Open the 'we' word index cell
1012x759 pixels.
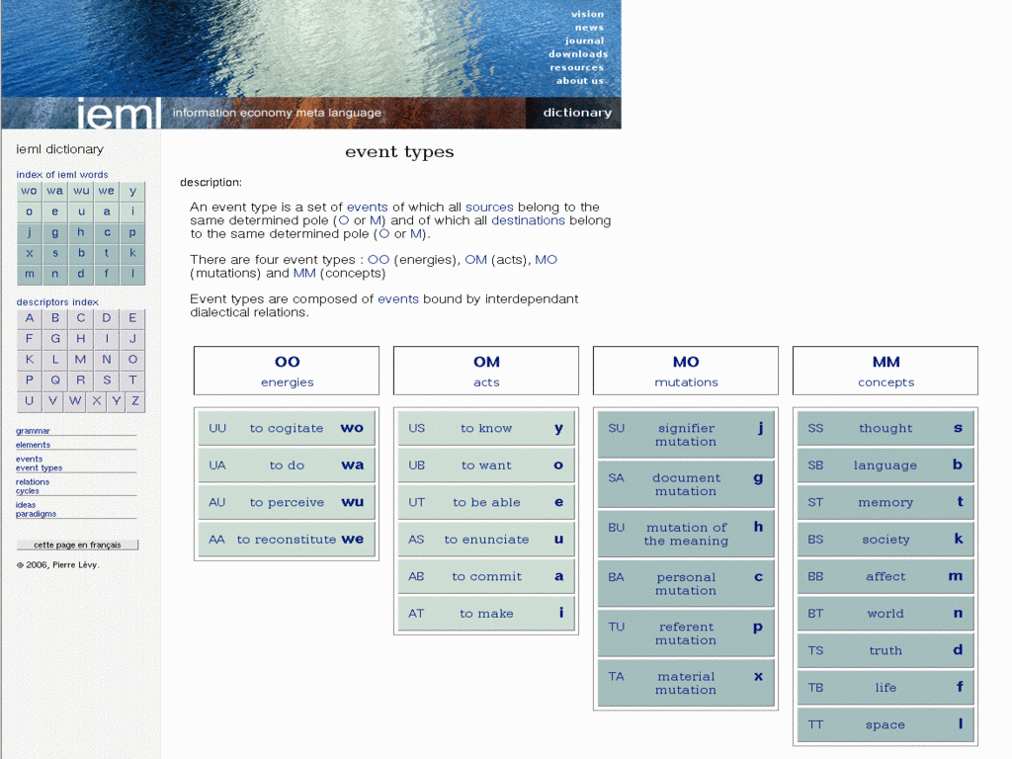click(x=107, y=191)
